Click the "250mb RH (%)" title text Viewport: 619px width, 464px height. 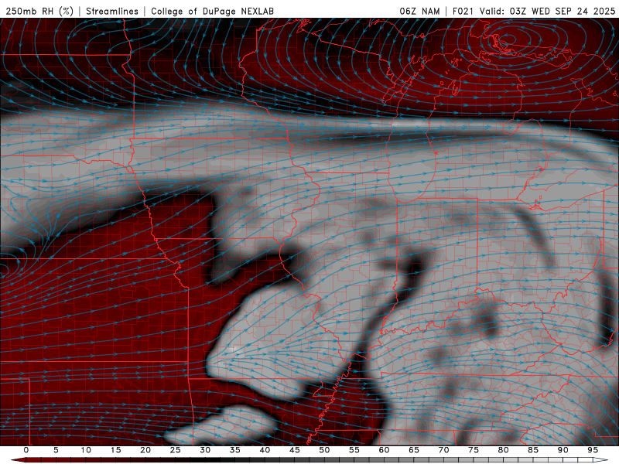[x=39, y=12]
